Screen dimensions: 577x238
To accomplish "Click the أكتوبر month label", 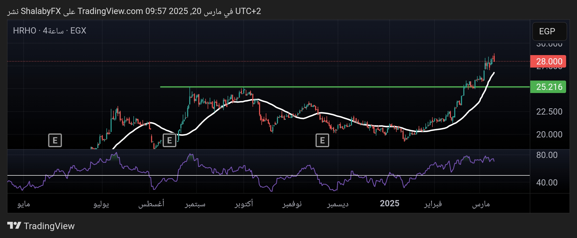I will click(x=244, y=203).
